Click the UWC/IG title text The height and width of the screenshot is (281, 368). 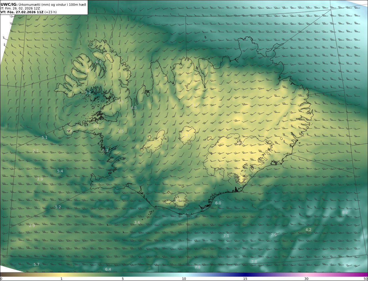click(9, 5)
